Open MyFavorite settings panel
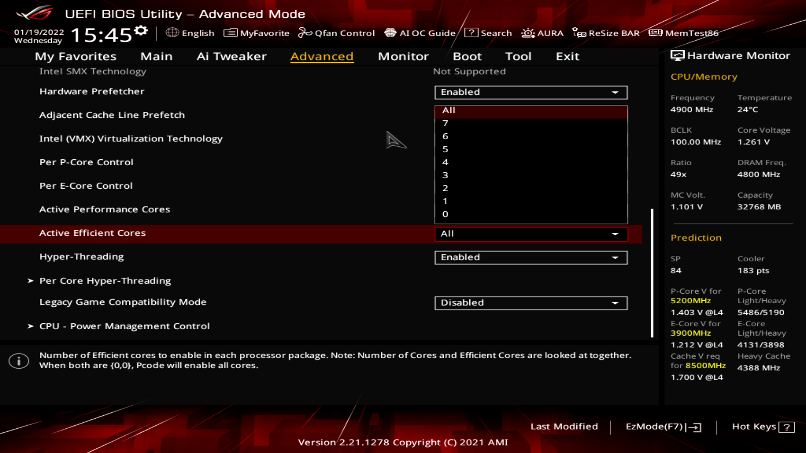This screenshot has height=453, width=806. pyautogui.click(x=256, y=33)
